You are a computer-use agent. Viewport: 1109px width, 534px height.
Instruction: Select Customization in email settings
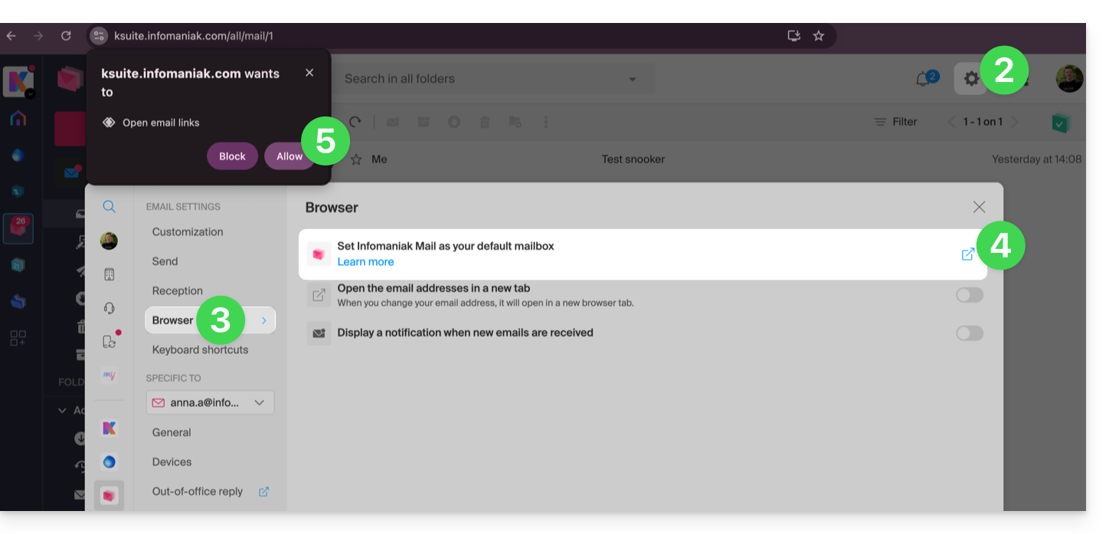(x=188, y=232)
